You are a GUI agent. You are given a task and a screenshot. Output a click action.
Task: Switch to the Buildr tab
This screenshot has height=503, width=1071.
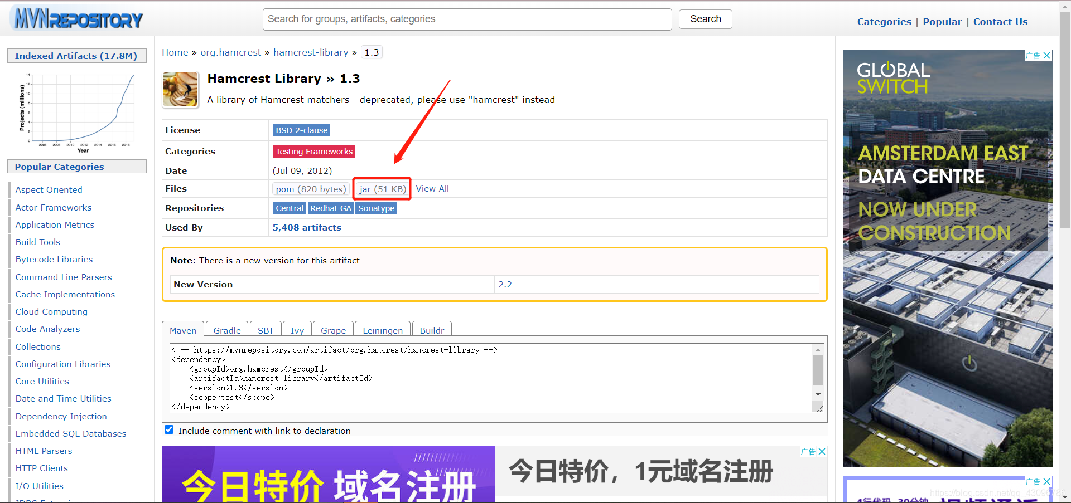click(x=432, y=330)
